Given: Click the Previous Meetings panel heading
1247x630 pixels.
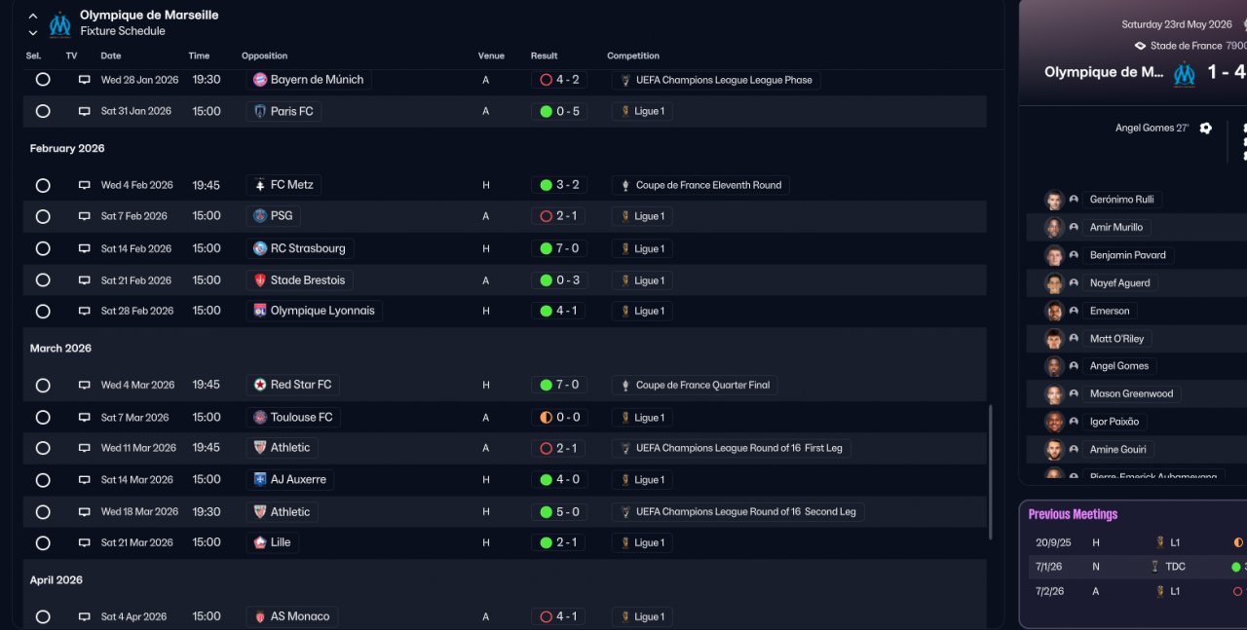Looking at the screenshot, I should (x=1073, y=514).
